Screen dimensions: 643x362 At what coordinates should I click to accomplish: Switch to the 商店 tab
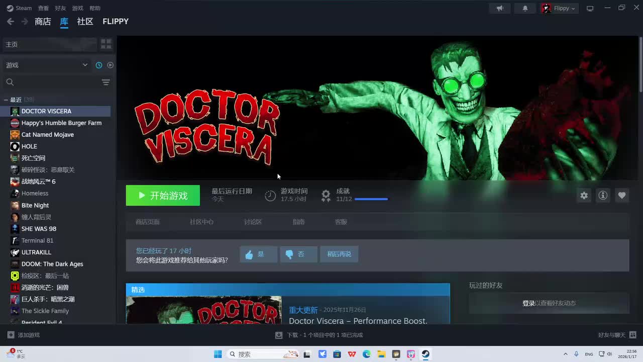tap(43, 22)
